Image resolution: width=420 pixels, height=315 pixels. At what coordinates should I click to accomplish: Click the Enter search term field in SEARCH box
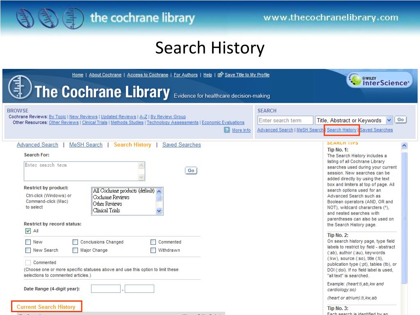285,120
